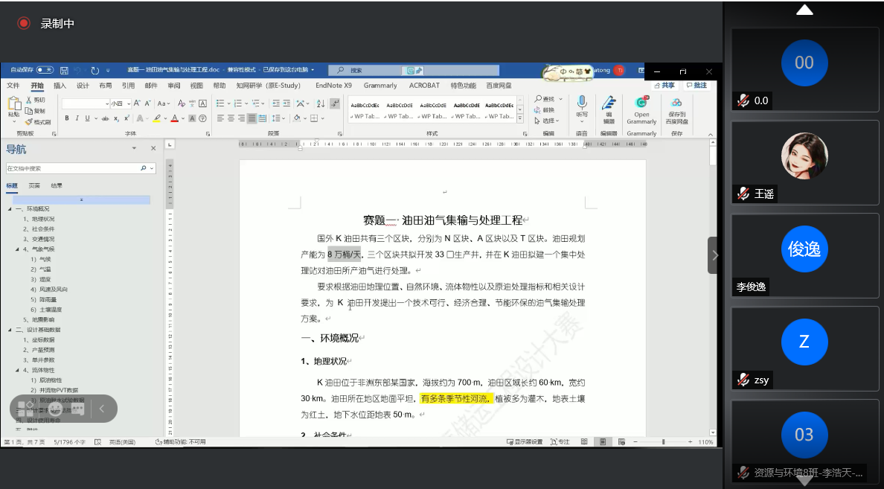Apply superscript formatting
This screenshot has height=489, width=884.
(126, 118)
